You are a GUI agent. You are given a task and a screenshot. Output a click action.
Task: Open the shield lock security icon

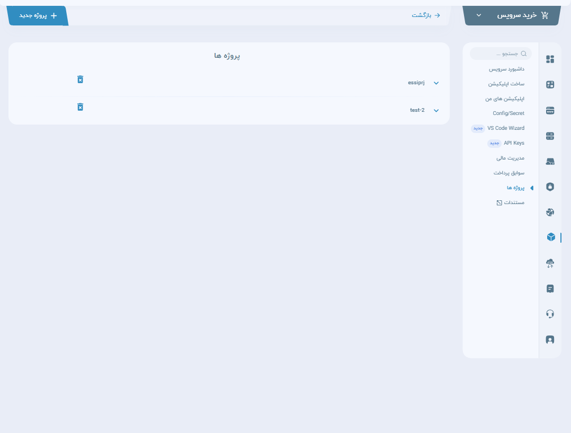550,187
